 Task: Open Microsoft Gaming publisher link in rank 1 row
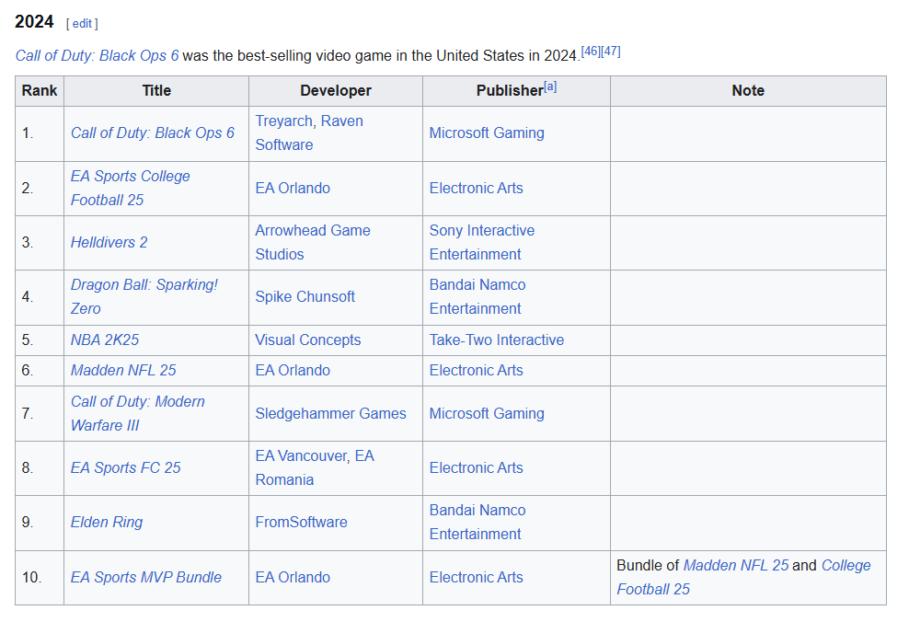coord(487,133)
